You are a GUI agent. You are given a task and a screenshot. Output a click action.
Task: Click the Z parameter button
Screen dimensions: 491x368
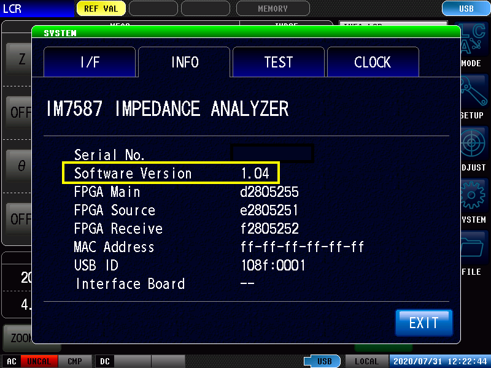(20, 59)
